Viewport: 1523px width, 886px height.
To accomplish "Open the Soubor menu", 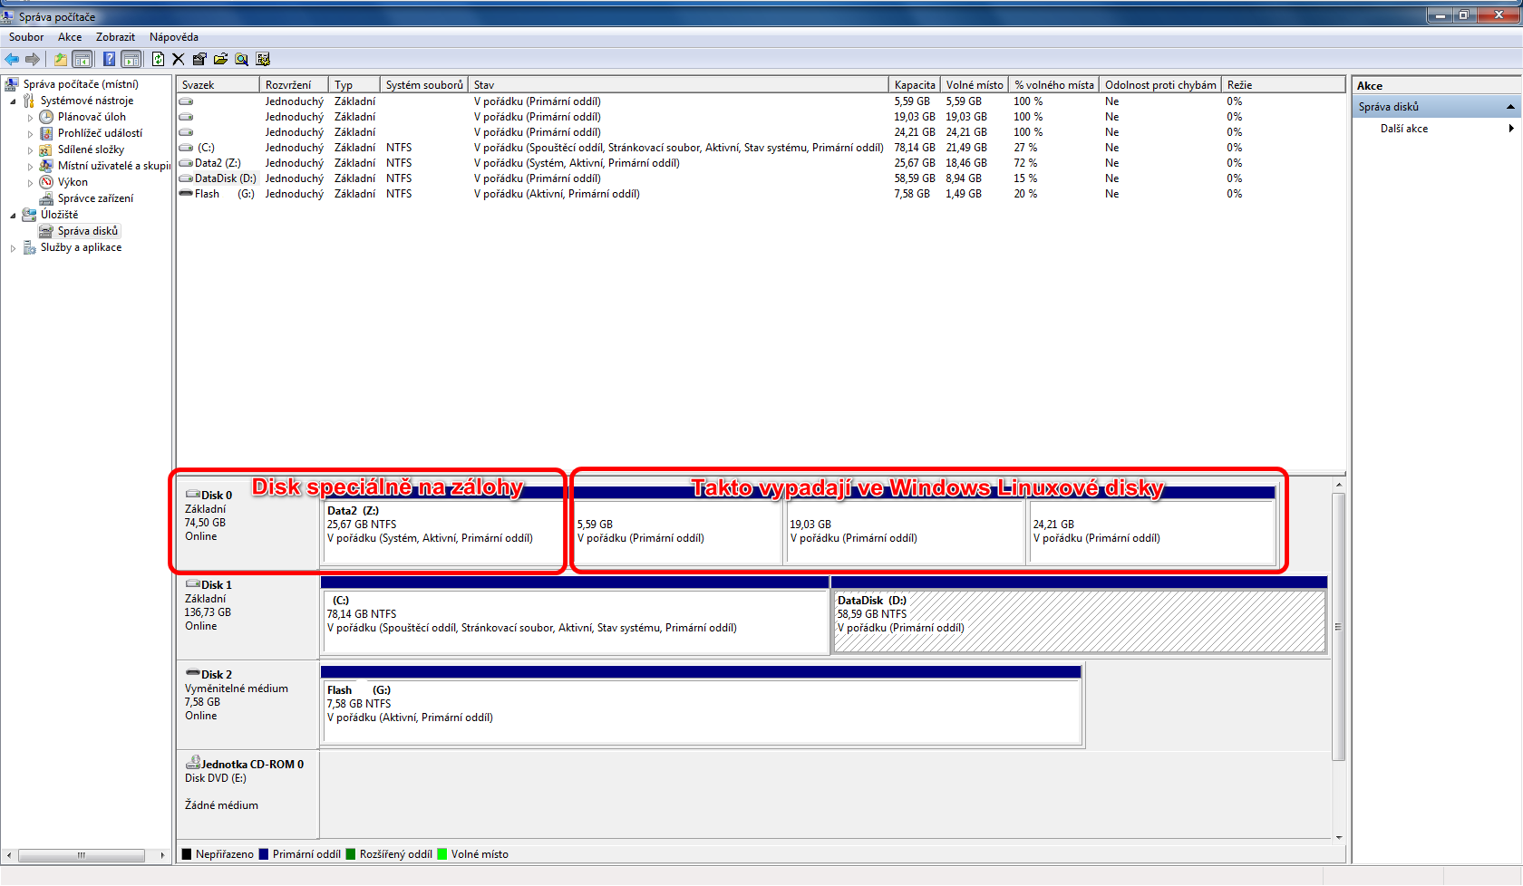I will (26, 37).
